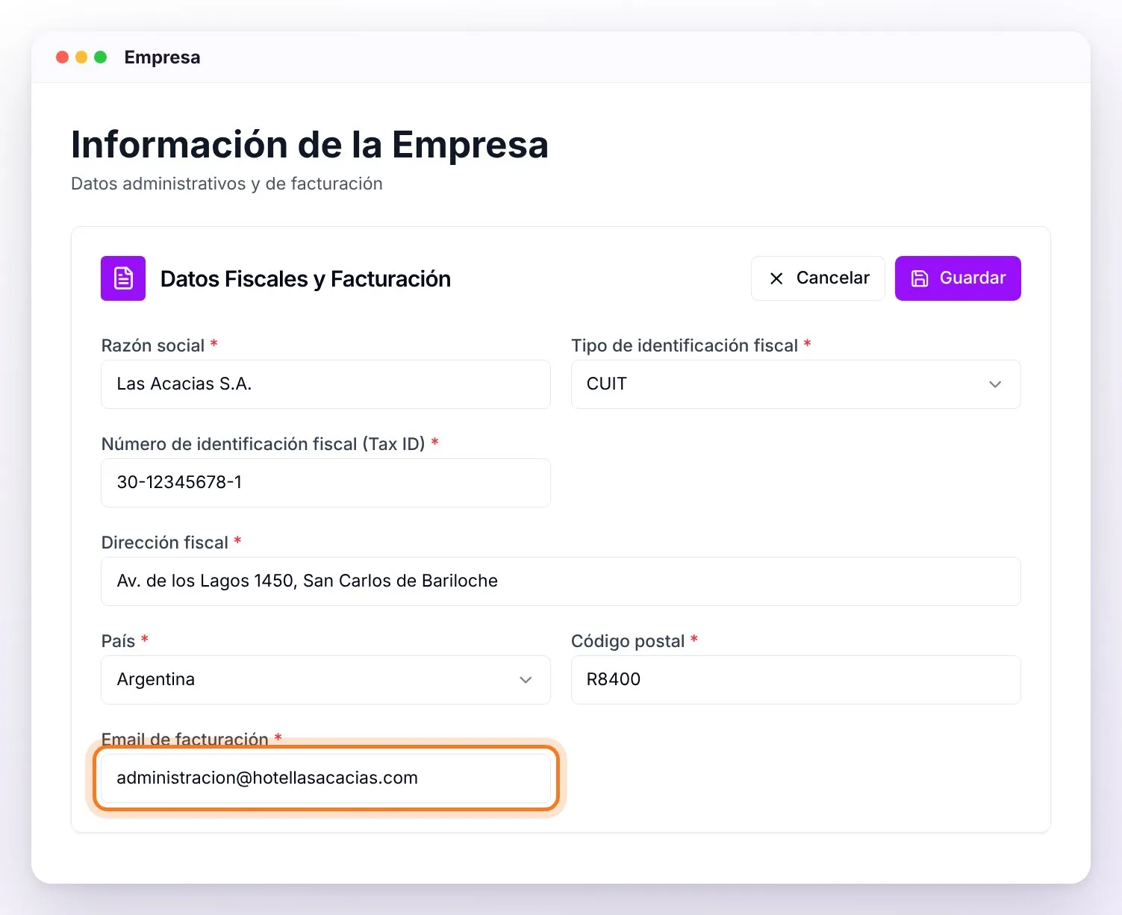Click the purple document icon beside Datos Fiscales
The height and width of the screenshot is (915, 1122).
[123, 278]
